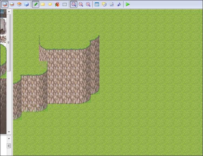Select the Layer 1 editing mode
Screen dimensions: 203x156
pos(5,4)
